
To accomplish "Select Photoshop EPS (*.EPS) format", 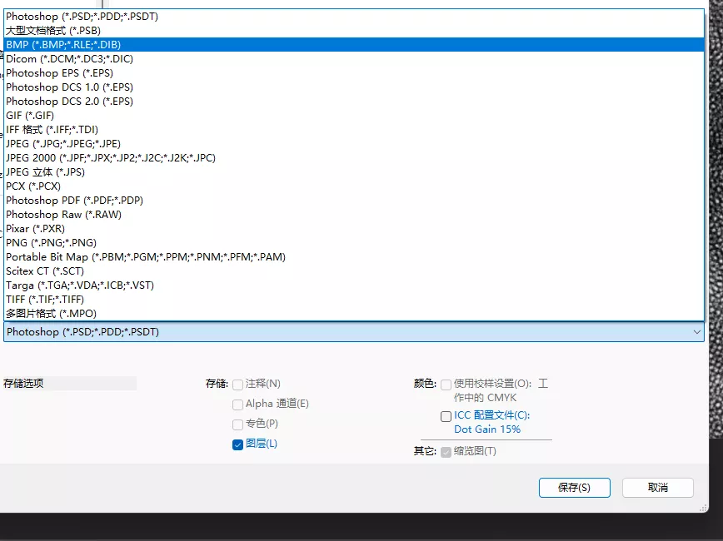I will tap(59, 73).
